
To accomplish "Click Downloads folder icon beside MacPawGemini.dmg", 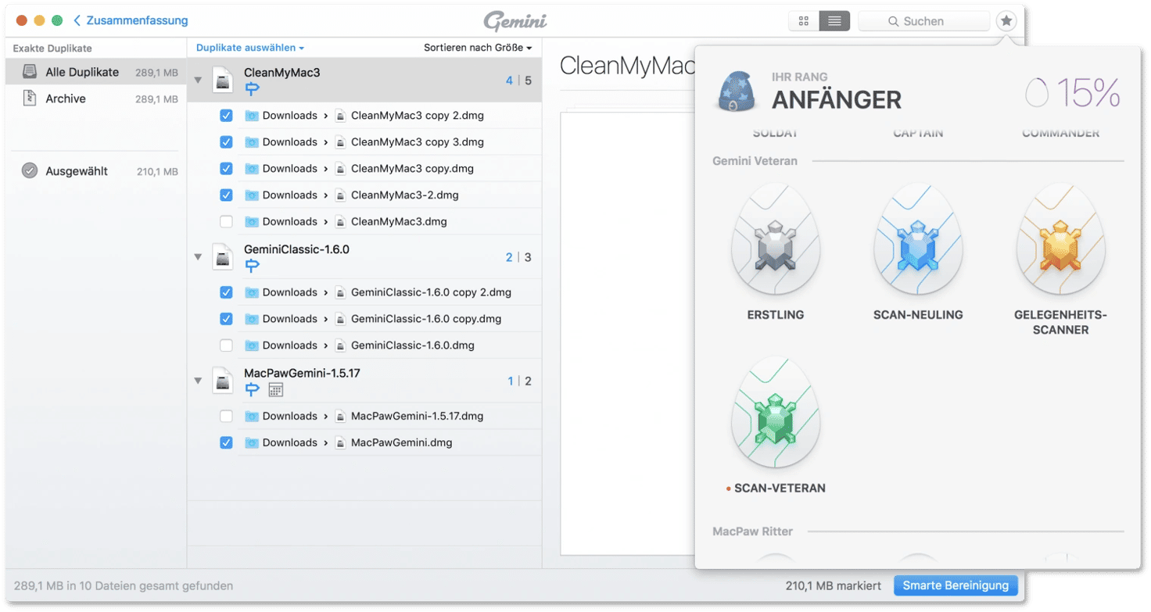I will click(251, 442).
